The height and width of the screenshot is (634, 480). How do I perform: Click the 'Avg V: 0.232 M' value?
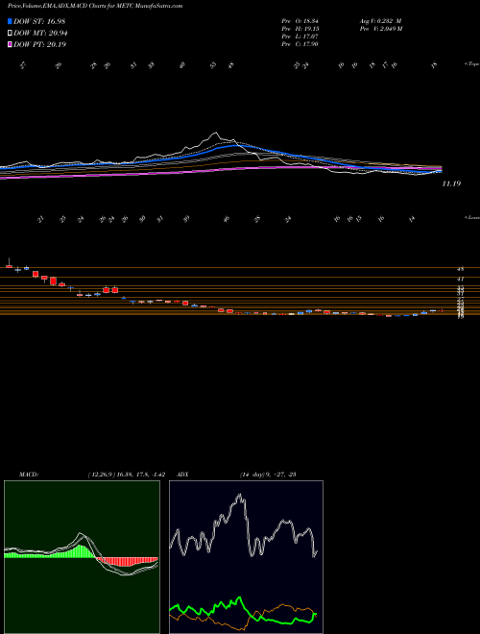coord(379,21)
